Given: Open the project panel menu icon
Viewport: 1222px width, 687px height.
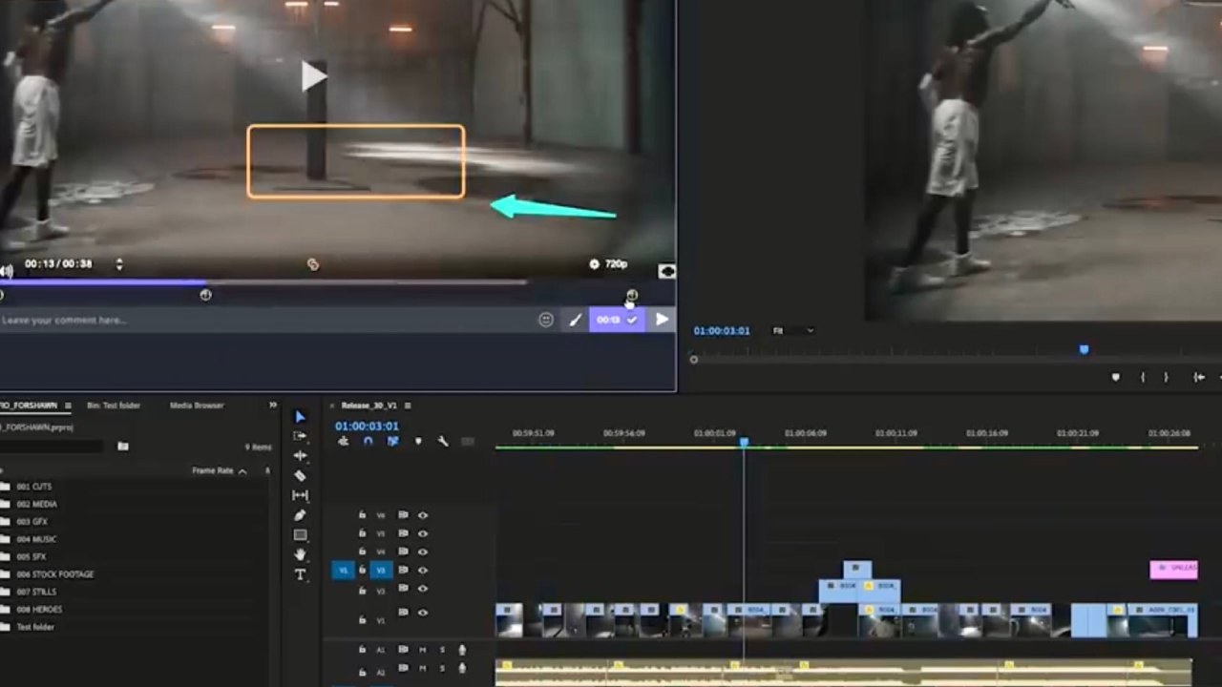Looking at the screenshot, I should click(x=68, y=406).
